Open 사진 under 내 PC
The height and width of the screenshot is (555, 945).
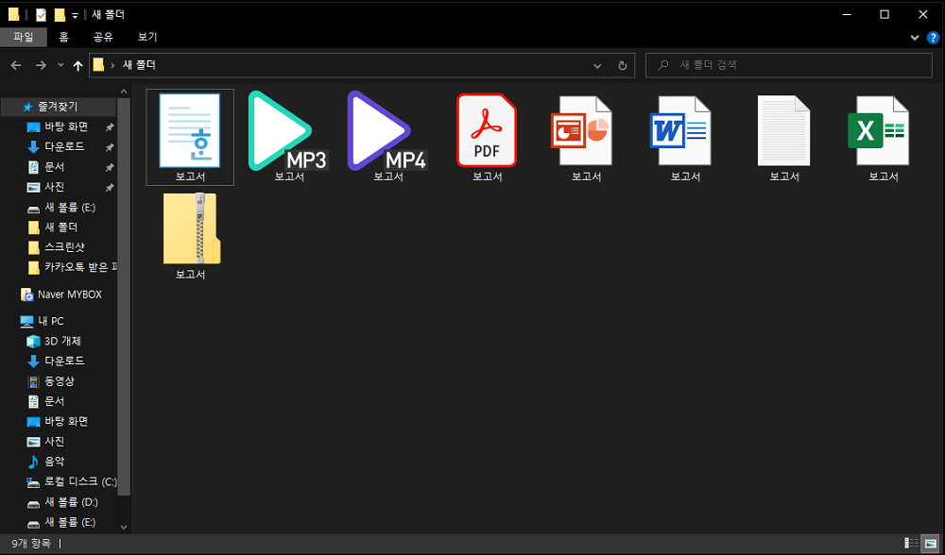pos(54,441)
